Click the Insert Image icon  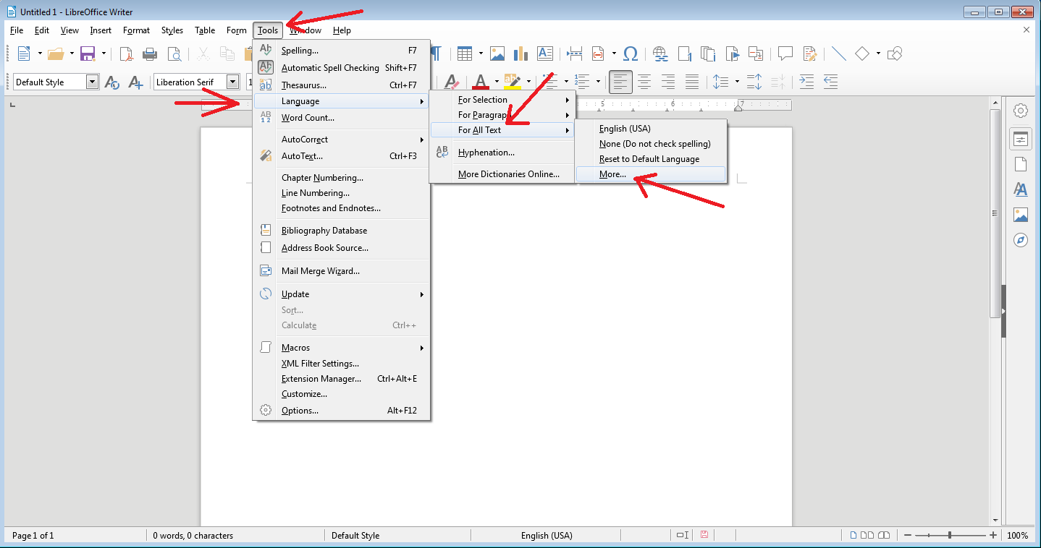click(497, 53)
